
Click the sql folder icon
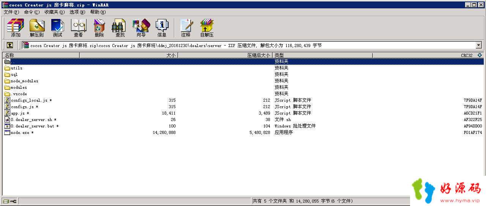click(7, 75)
